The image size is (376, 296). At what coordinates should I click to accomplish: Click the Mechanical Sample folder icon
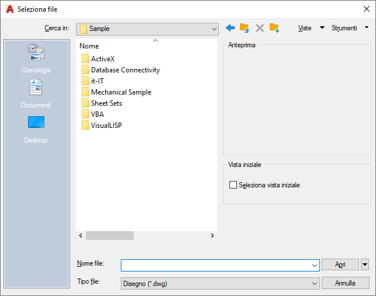(85, 92)
